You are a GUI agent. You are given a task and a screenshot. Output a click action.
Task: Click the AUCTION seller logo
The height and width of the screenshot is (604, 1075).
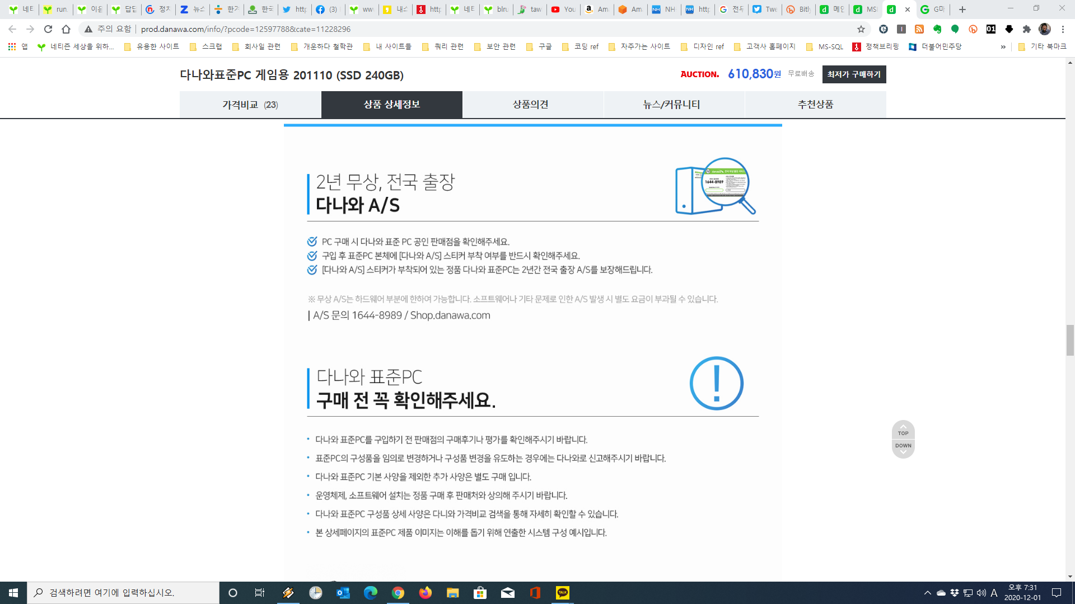click(x=699, y=74)
